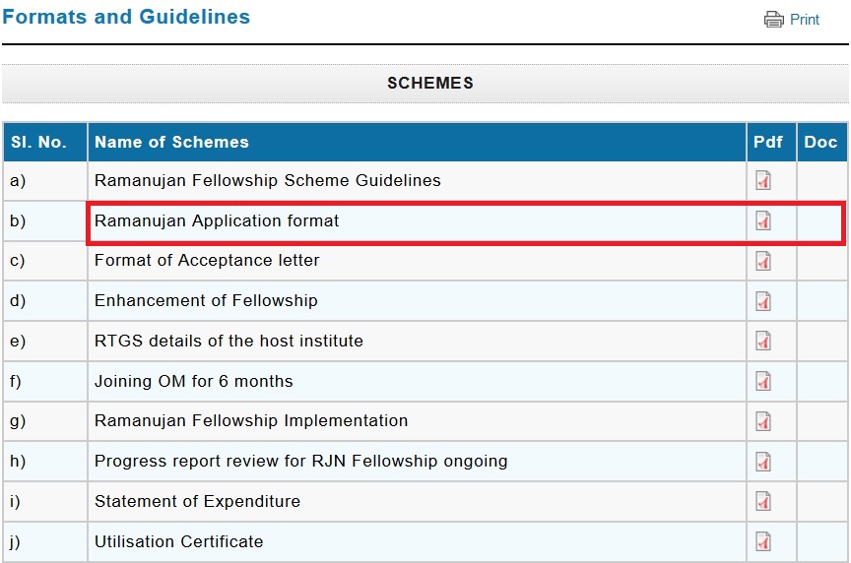Open PDF icon for Ramanujan Application format

tap(763, 221)
